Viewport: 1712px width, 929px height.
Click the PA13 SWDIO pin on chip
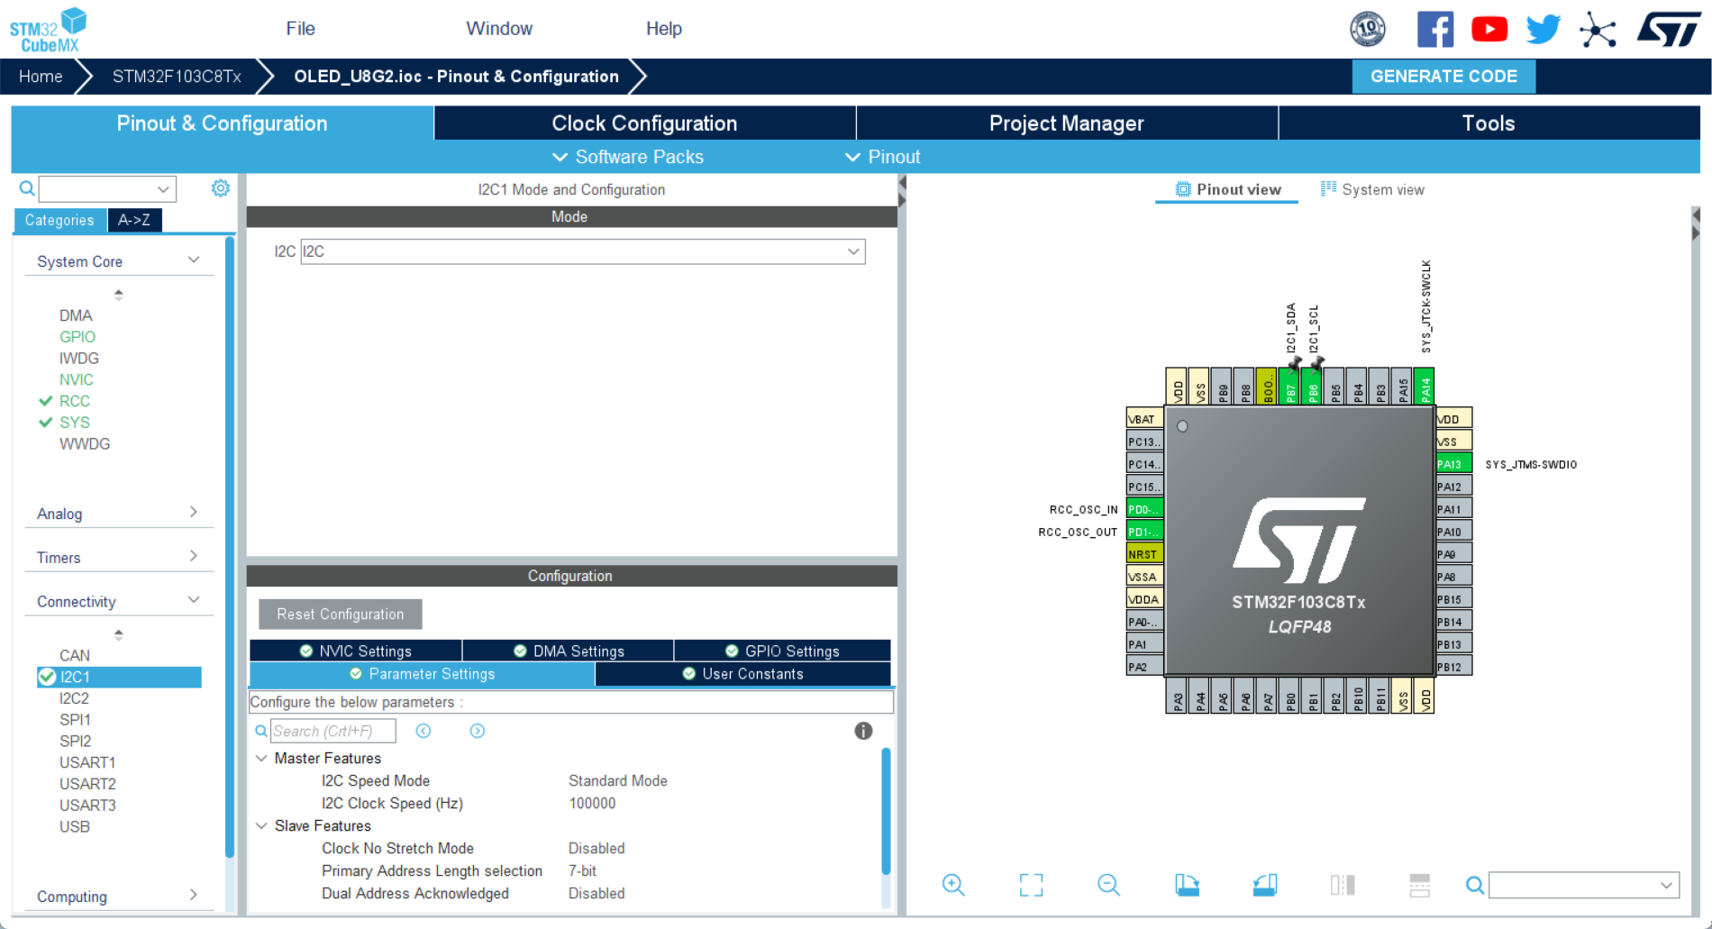click(x=1453, y=464)
